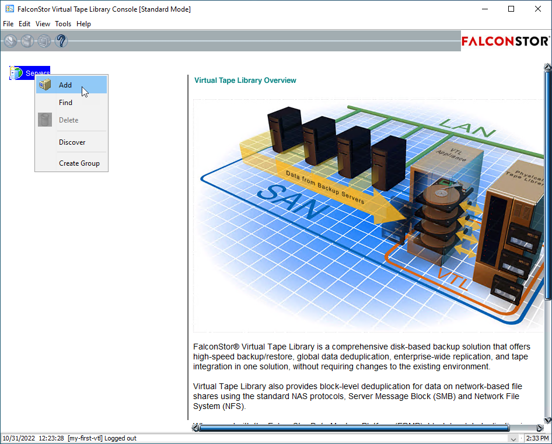
Task: Click the Virtual Tape Library Overview heading
Action: click(x=245, y=81)
